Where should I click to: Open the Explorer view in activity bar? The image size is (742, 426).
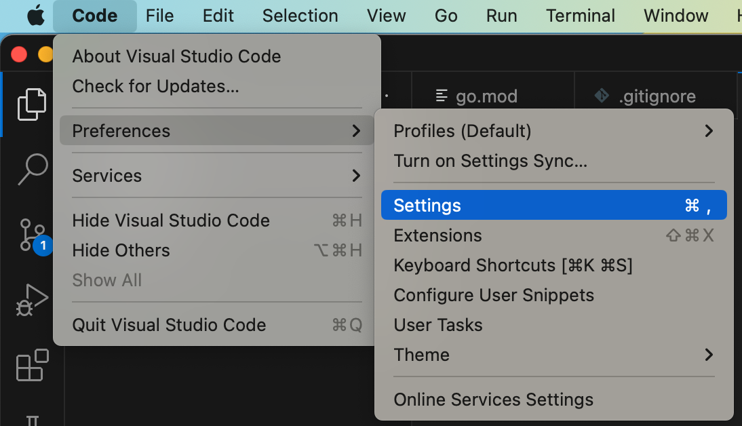[x=32, y=104]
